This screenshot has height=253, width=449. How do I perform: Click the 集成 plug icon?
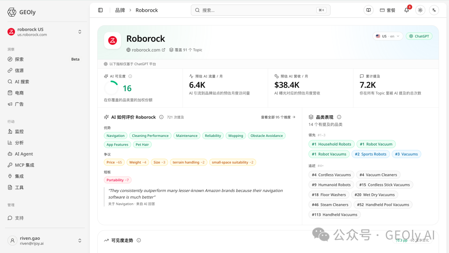coord(10,176)
